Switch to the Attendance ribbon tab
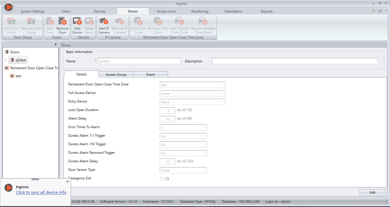 coord(233,11)
